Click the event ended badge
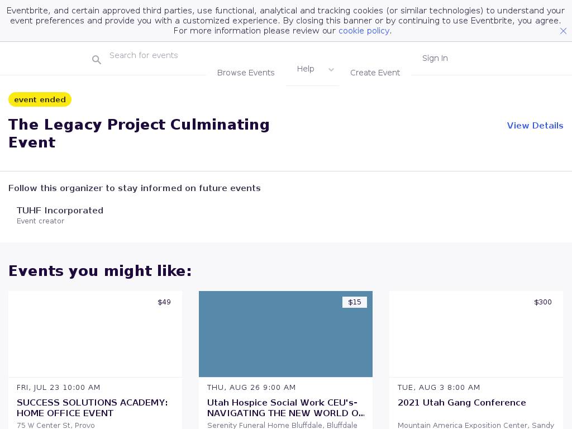The width and height of the screenshot is (572, 429). pos(40,99)
